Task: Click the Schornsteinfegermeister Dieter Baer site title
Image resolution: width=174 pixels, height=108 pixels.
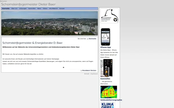Action: click(x=28, y=4)
